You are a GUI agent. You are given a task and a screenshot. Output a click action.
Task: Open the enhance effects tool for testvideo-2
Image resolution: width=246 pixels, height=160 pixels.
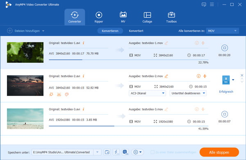click(51, 94)
